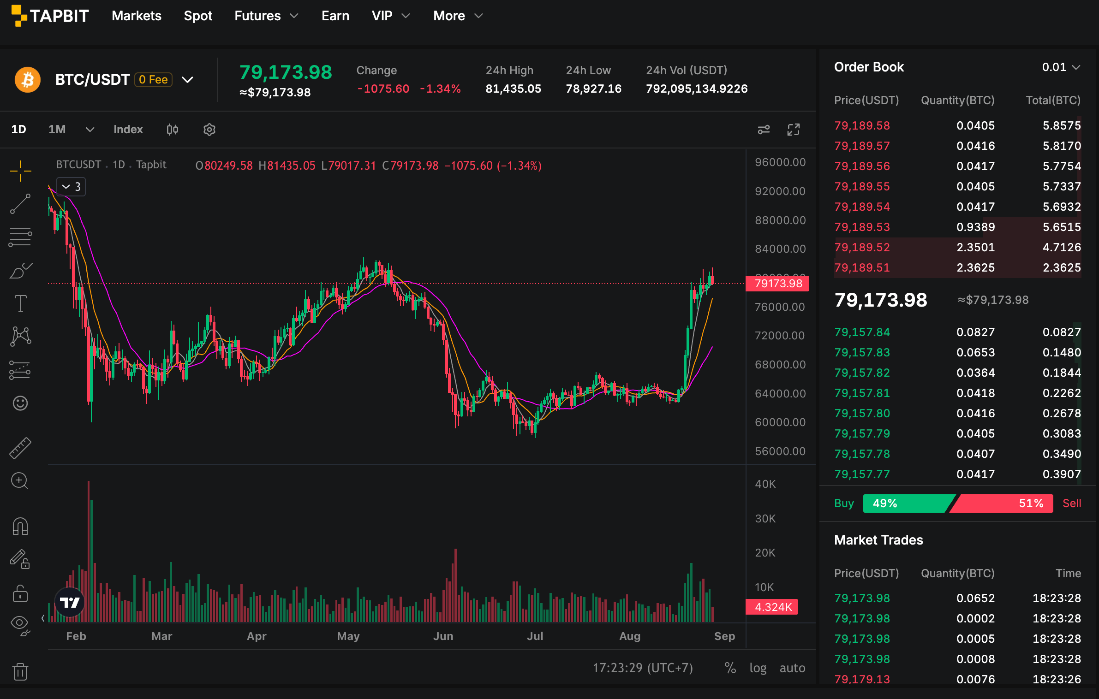Activate the zoom in tool
The image size is (1099, 699).
point(20,480)
